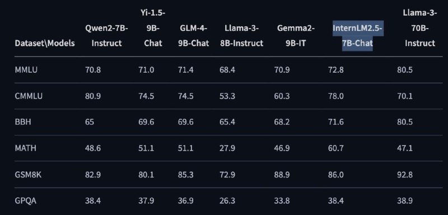Screen dimensions: 448x215
Task: Click the highlighted InternLM2.5-7B-Chat header
Action: 357,36
